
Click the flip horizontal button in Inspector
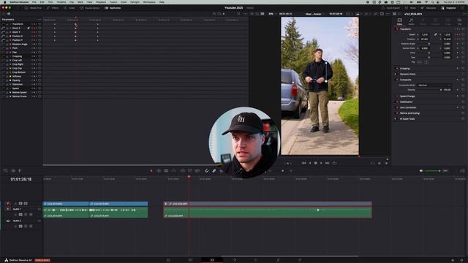tap(420, 62)
